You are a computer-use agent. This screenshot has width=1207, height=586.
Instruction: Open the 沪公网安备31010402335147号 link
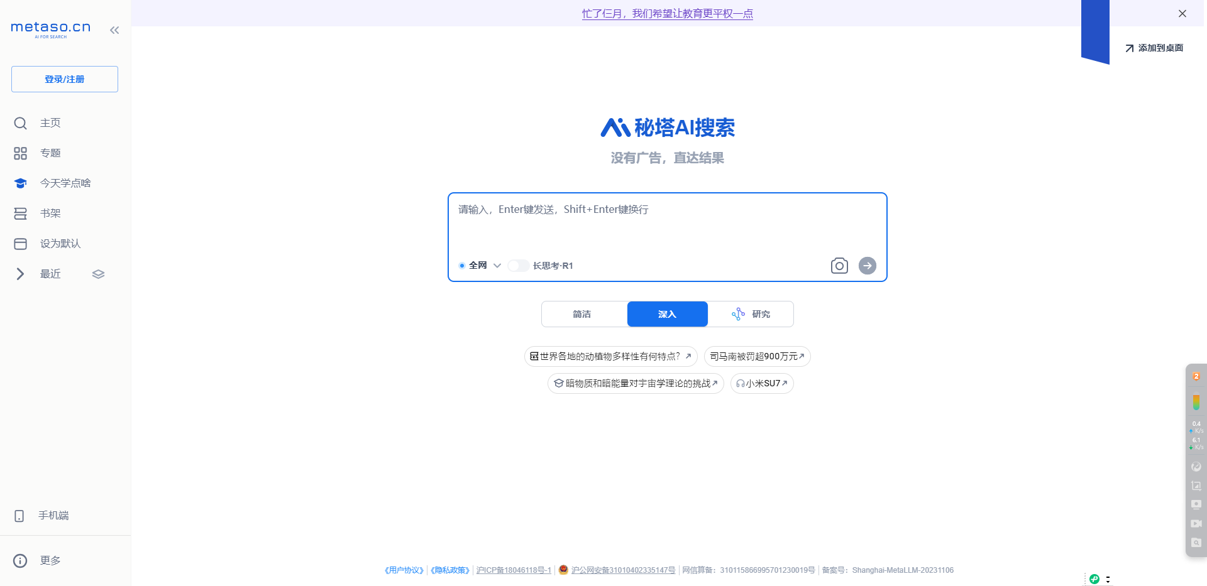tap(623, 570)
